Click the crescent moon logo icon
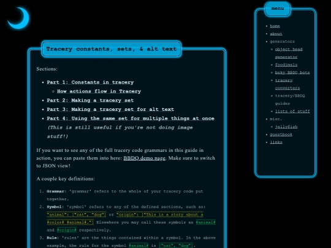 pos(19,18)
